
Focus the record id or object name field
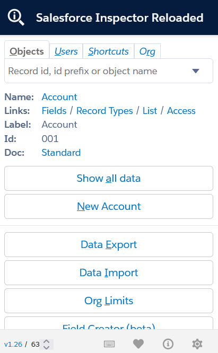pos(109,71)
